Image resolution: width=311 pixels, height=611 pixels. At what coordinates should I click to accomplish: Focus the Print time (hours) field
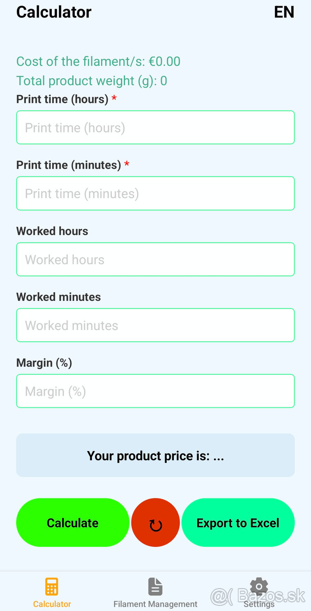[155, 127]
